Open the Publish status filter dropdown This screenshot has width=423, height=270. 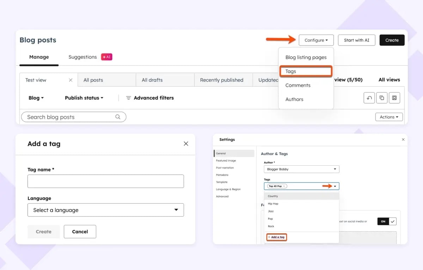pos(84,98)
